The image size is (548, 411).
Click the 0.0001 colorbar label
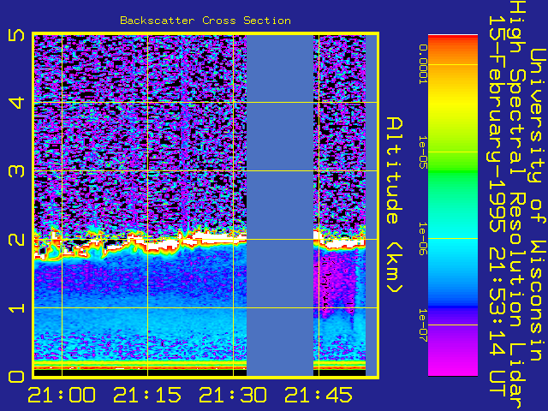click(x=423, y=64)
